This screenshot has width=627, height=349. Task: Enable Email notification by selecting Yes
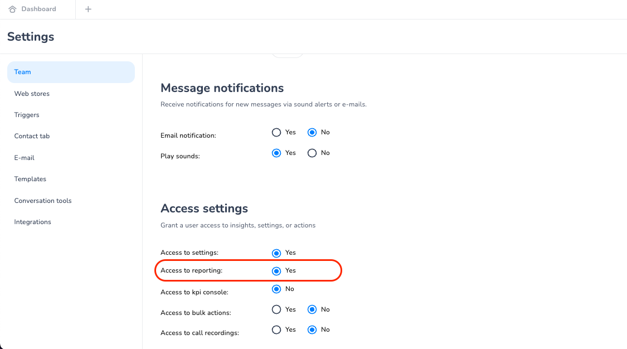point(276,133)
